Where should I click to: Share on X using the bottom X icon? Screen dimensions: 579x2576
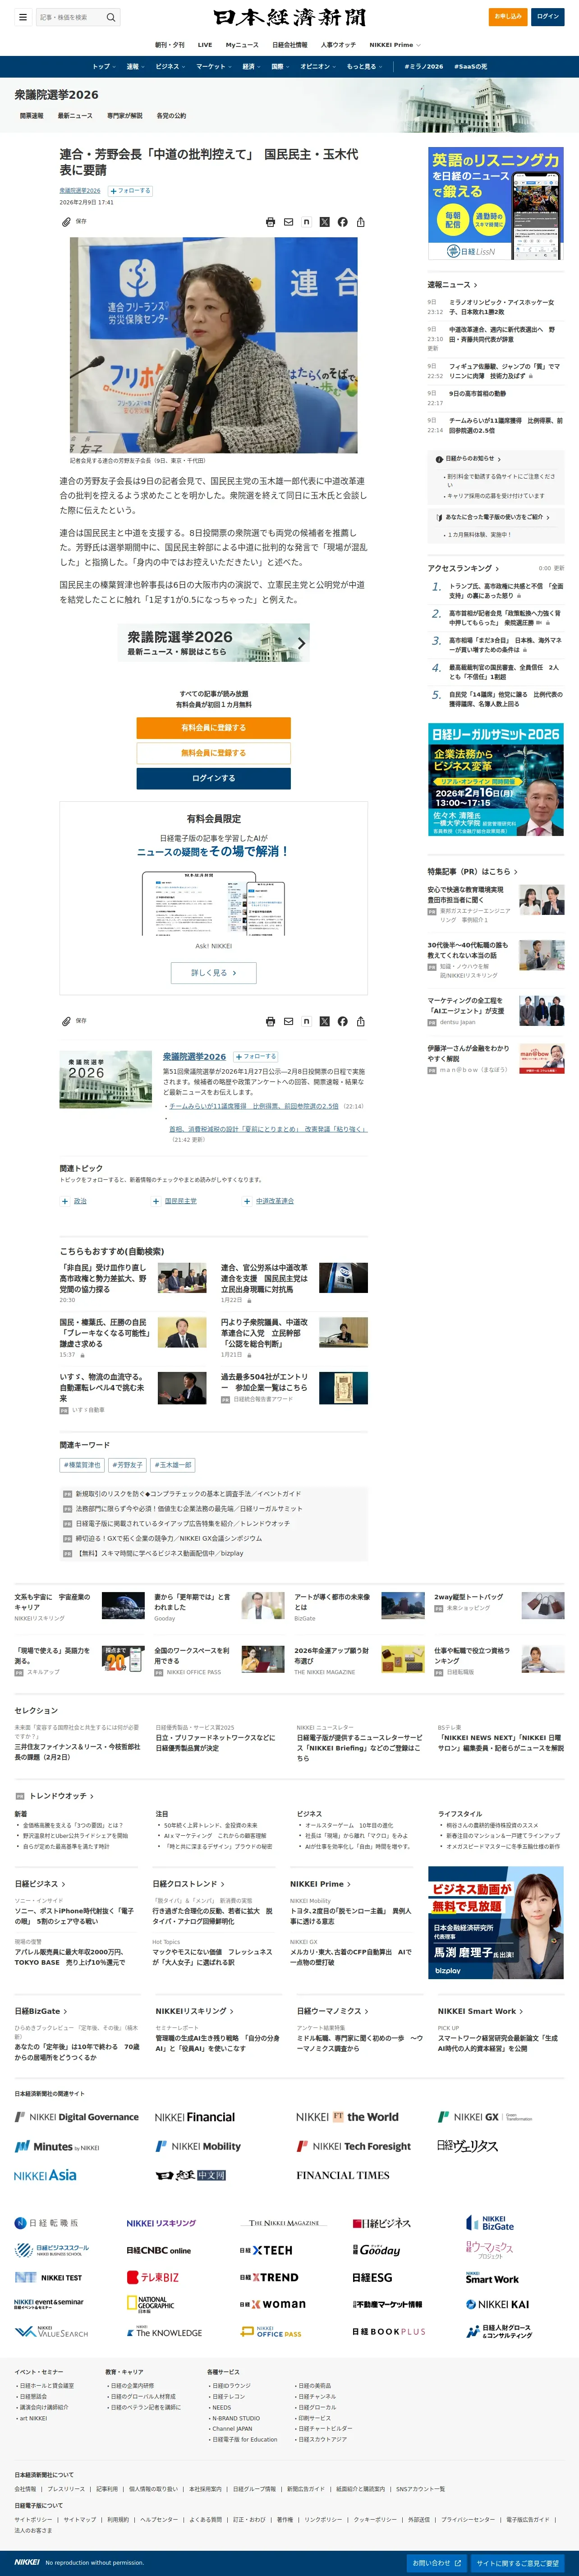coord(324,1021)
